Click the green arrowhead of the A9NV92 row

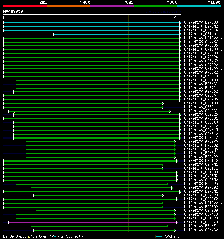coord(173,188)
